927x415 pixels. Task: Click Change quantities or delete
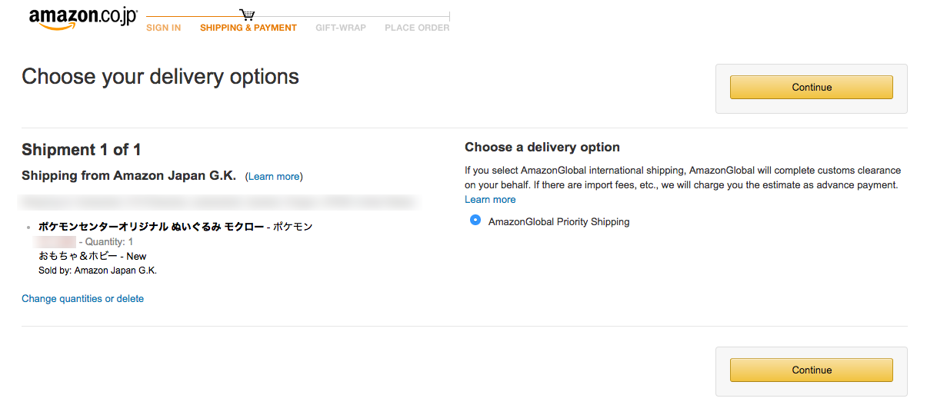coord(82,299)
